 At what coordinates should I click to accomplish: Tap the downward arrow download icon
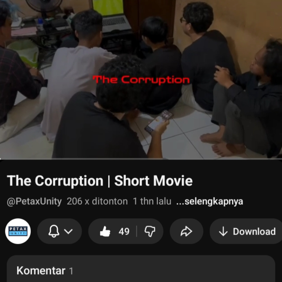223,231
